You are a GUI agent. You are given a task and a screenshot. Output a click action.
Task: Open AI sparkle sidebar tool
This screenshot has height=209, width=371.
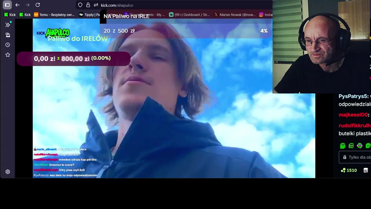(x=8, y=25)
